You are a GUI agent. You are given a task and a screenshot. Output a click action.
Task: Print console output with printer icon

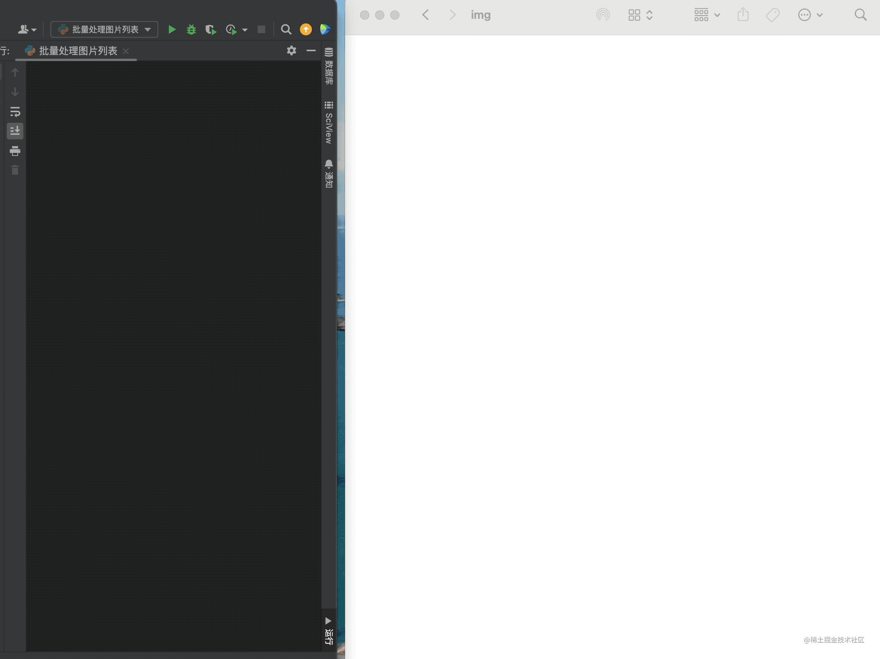(x=15, y=151)
